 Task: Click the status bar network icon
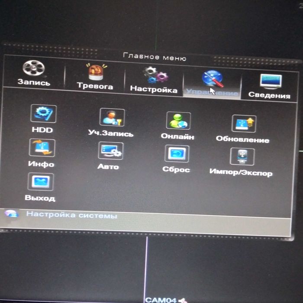(11, 214)
